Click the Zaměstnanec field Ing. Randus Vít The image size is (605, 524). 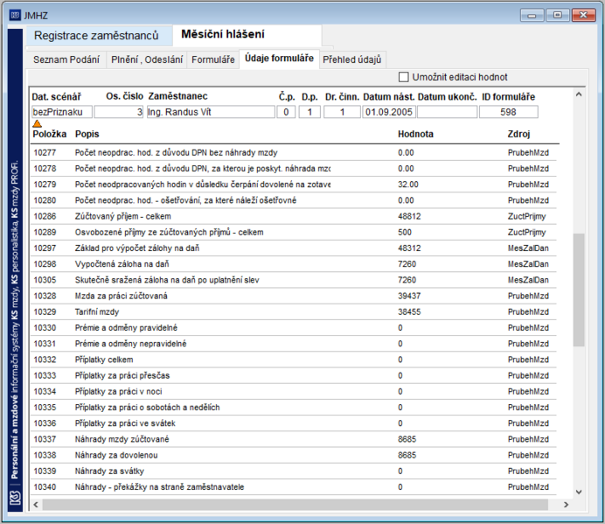pyautogui.click(x=211, y=112)
